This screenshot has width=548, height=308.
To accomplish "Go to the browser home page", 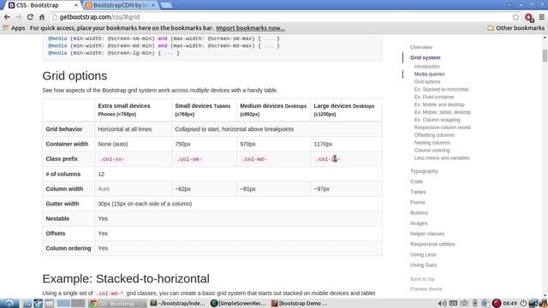I will click(42, 17).
